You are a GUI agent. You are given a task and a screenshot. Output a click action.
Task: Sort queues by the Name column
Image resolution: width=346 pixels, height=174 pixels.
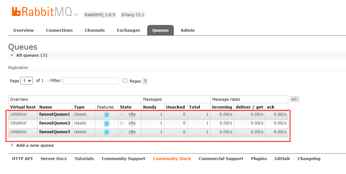coord(45,107)
